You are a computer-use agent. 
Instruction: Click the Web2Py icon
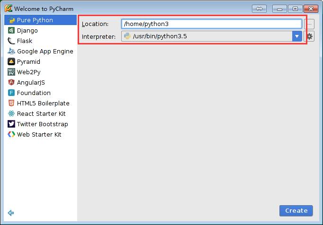[11, 72]
